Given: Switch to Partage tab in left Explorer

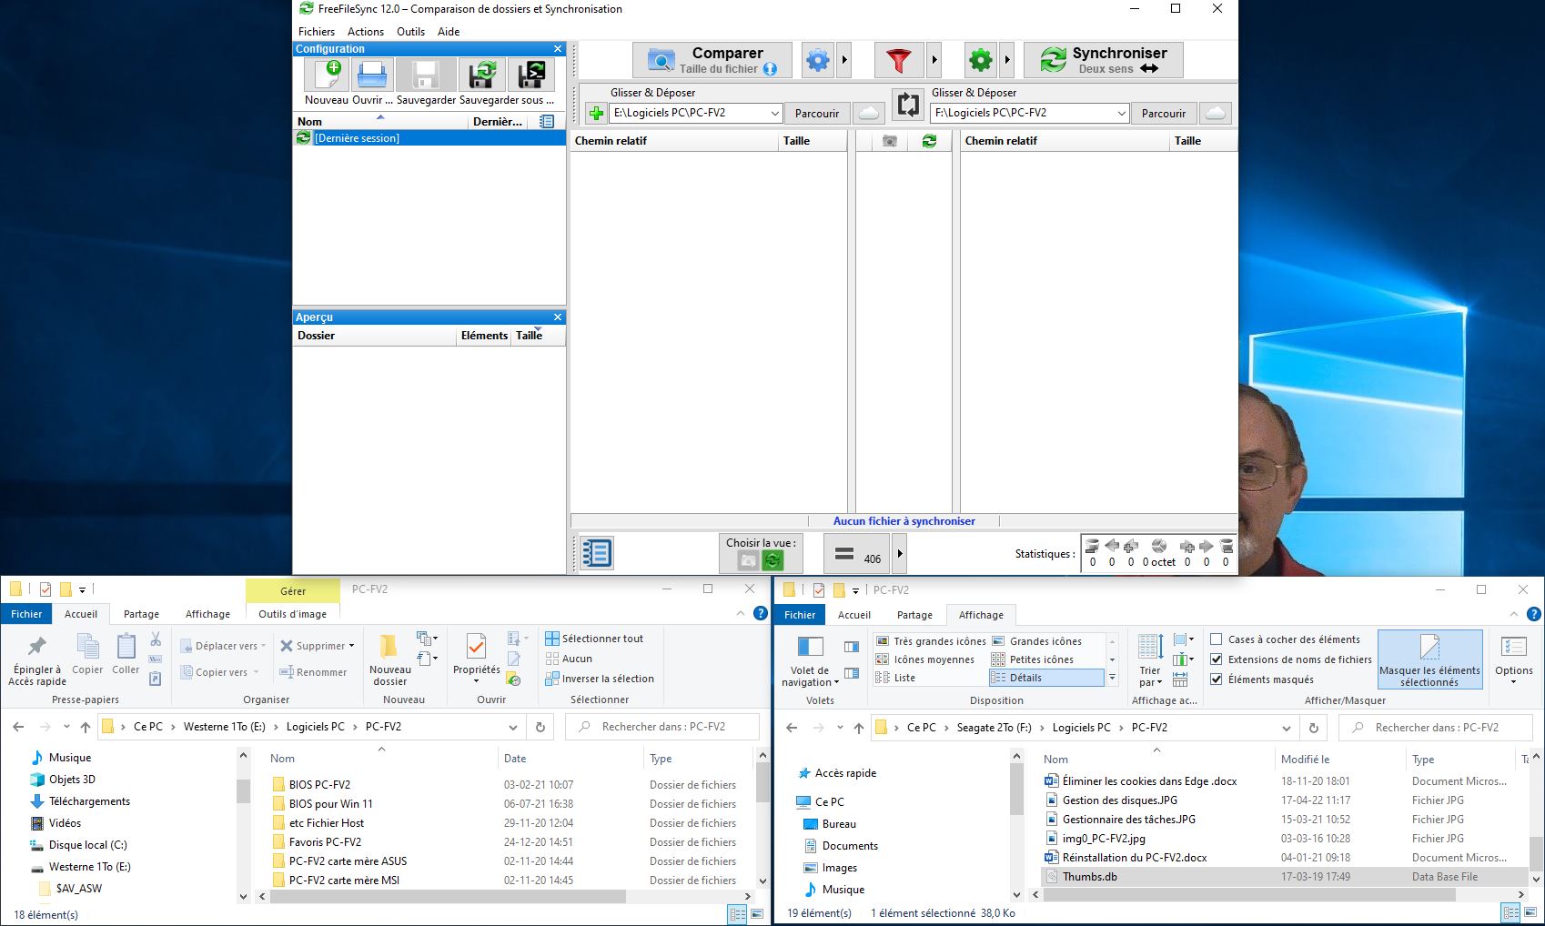Looking at the screenshot, I should [x=141, y=614].
